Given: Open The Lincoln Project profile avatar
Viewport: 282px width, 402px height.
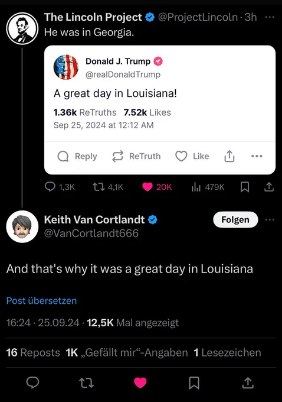Looking at the screenshot, I should click(x=22, y=28).
